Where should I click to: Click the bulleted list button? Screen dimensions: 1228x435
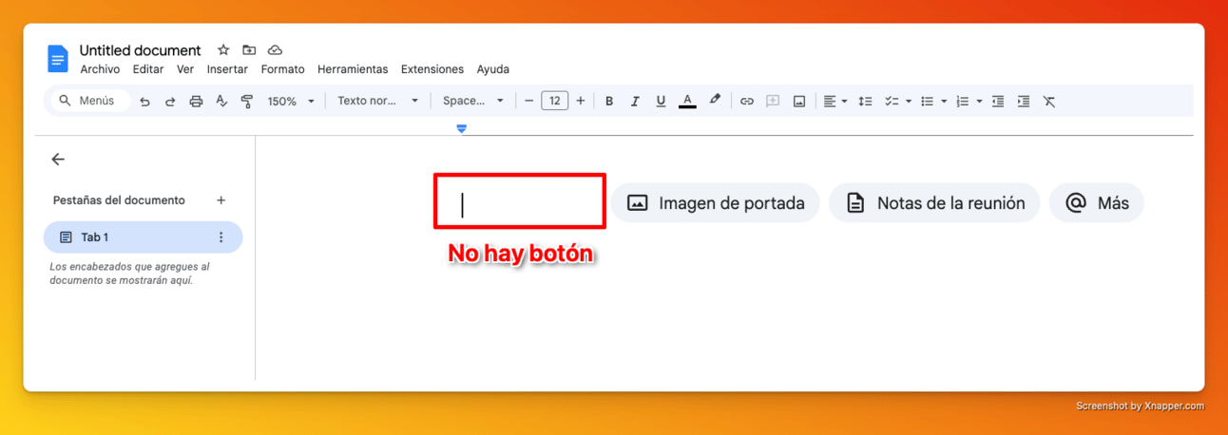[x=927, y=101]
